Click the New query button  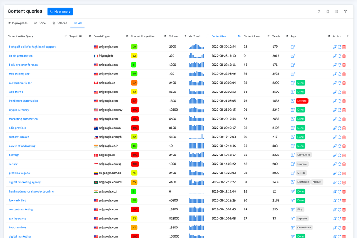[60, 11]
